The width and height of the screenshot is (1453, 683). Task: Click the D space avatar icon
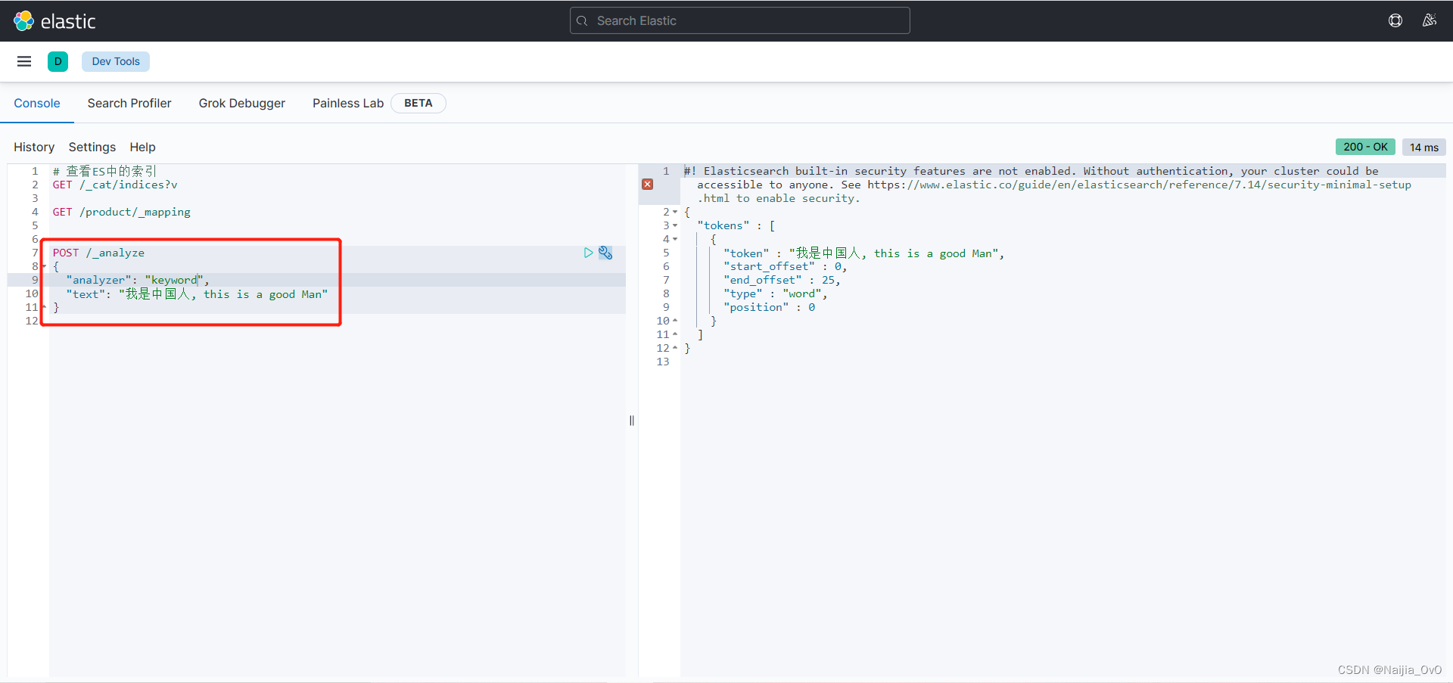pos(58,61)
